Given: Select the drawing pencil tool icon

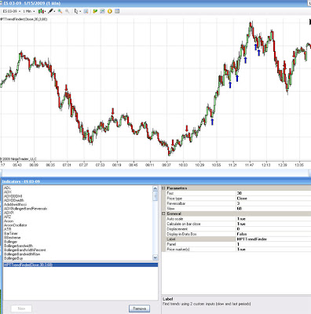Looking at the screenshot, I should (50, 11).
